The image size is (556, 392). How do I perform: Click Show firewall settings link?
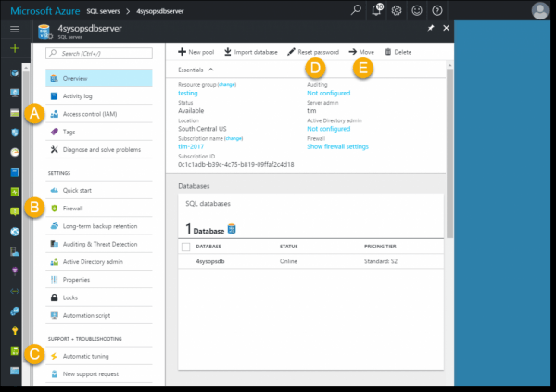click(337, 146)
